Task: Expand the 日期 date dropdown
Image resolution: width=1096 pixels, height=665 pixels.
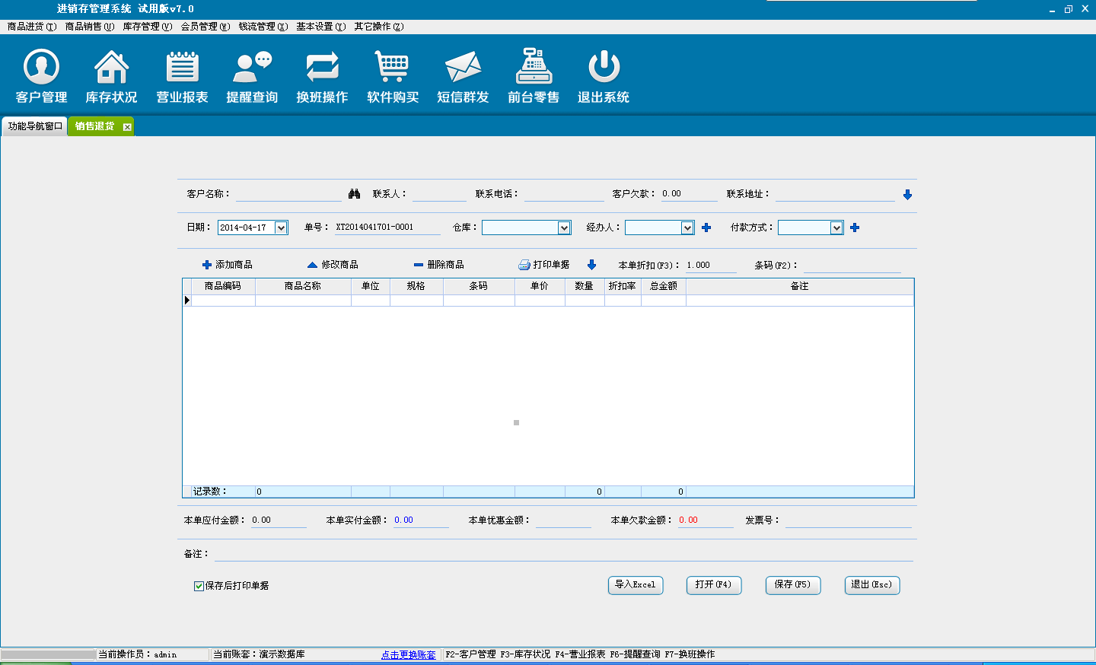Action: click(x=281, y=228)
